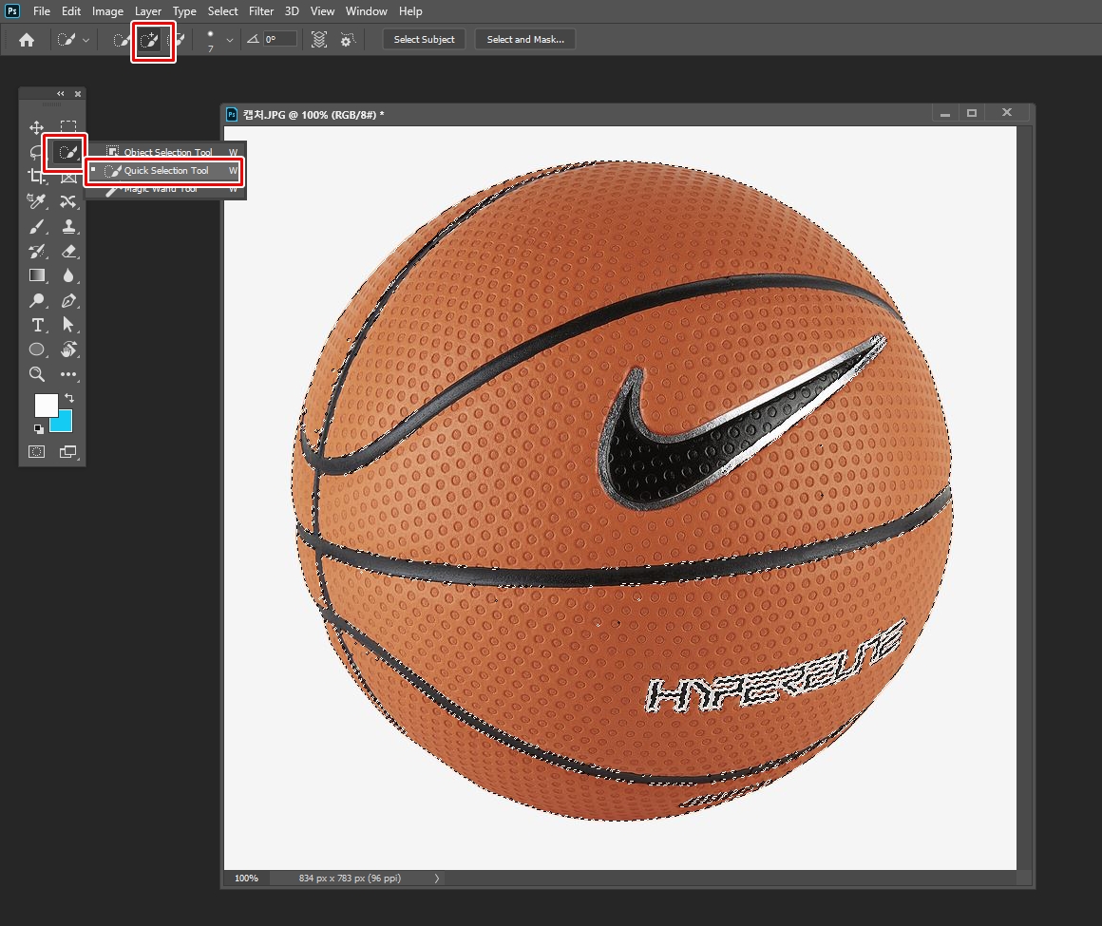
Task: Select the Rotate View hand tool
Action: point(68,350)
